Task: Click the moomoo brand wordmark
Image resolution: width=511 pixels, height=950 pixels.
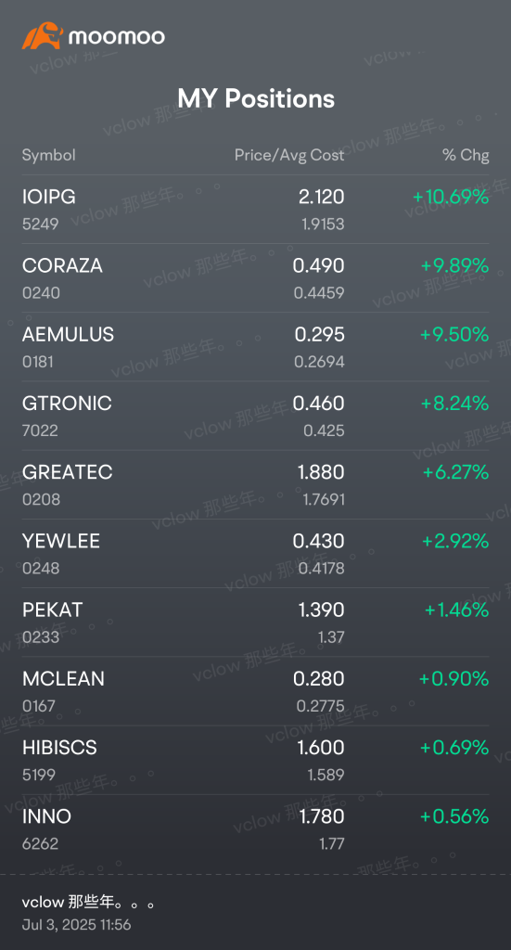Action: pos(116,37)
